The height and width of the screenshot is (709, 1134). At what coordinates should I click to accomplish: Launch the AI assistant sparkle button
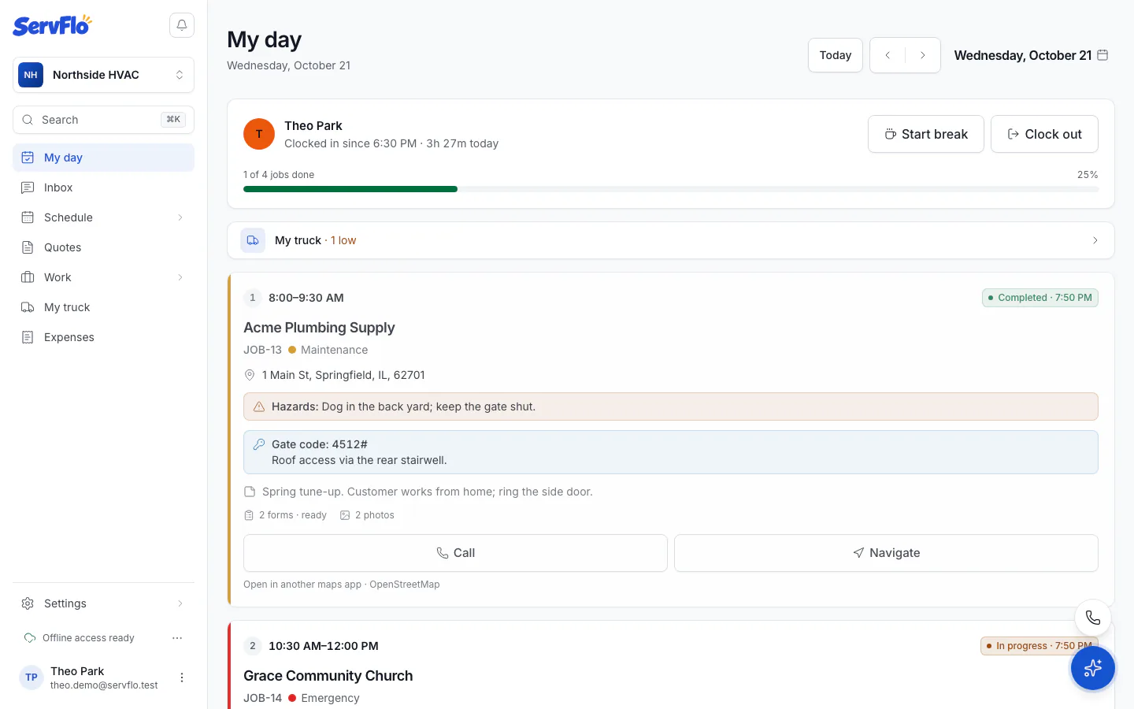tap(1093, 668)
